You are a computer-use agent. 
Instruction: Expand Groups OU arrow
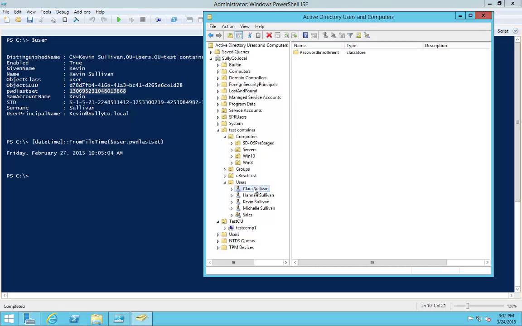coord(225,169)
